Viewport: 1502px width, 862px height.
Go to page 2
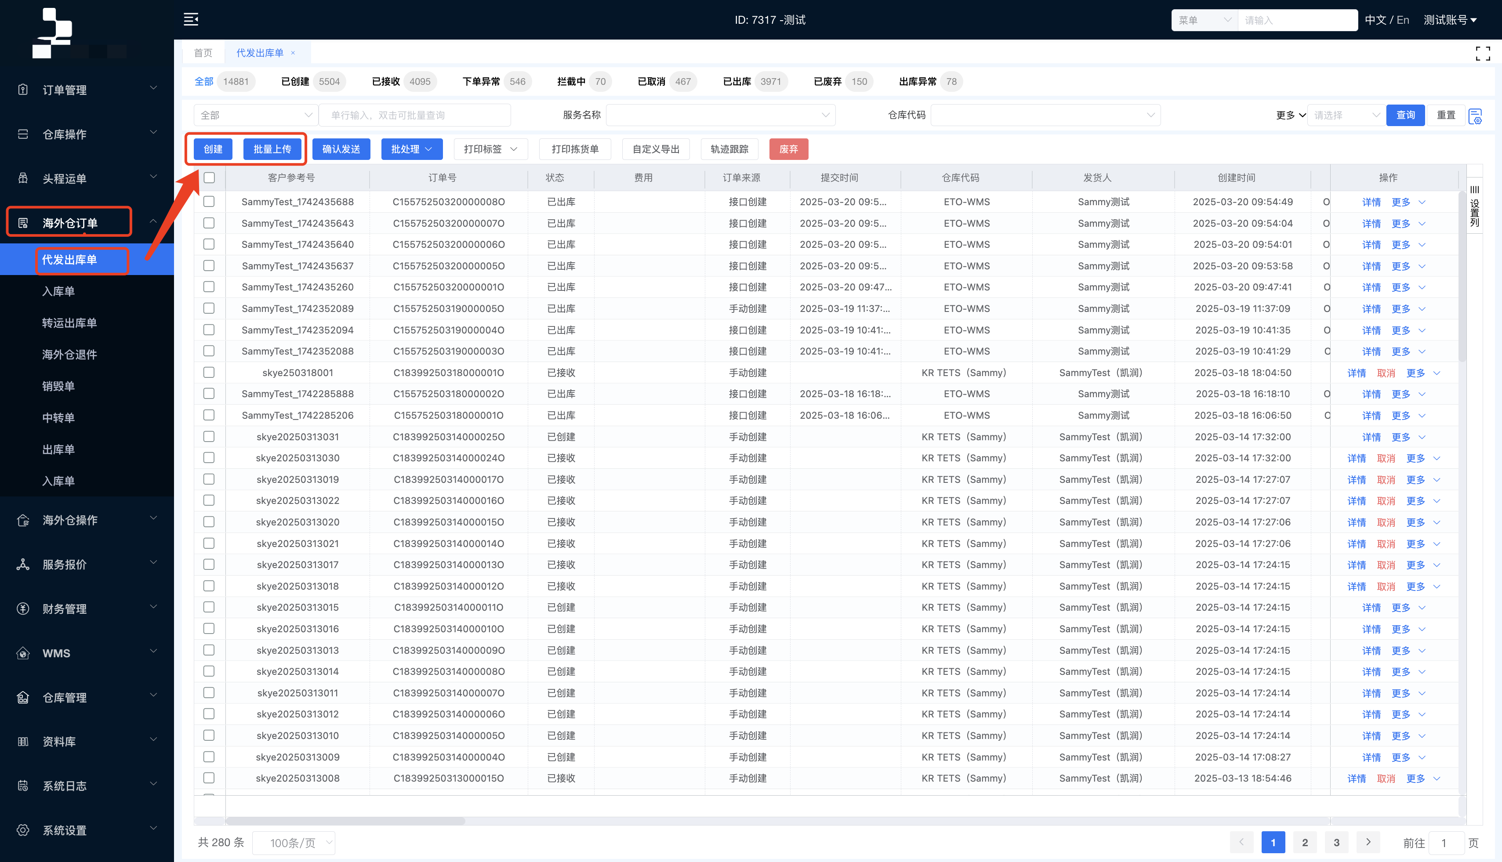[x=1305, y=842]
